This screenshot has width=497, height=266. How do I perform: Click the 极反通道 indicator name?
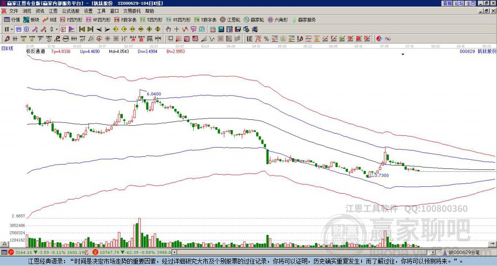36,51
